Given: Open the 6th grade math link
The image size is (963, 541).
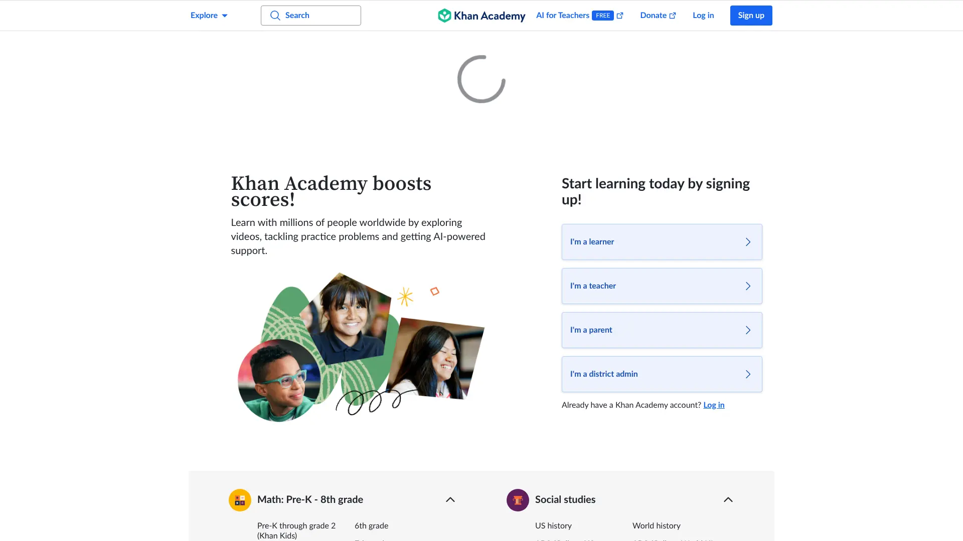Looking at the screenshot, I should (371, 526).
